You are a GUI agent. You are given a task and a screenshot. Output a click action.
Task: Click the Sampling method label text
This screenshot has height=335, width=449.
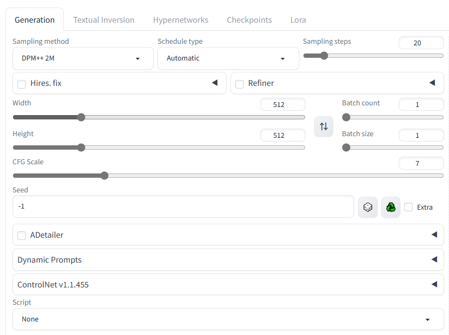[x=41, y=42]
